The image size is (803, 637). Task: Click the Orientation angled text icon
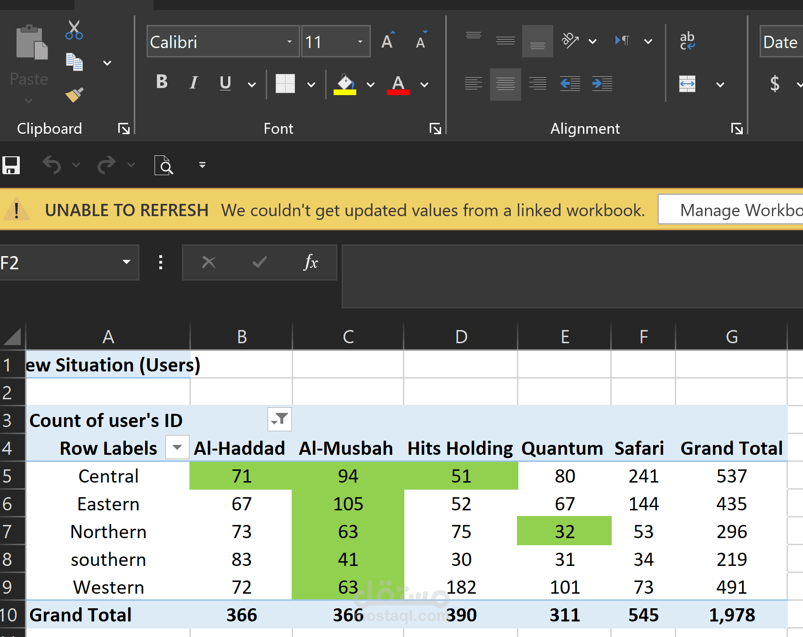[570, 40]
